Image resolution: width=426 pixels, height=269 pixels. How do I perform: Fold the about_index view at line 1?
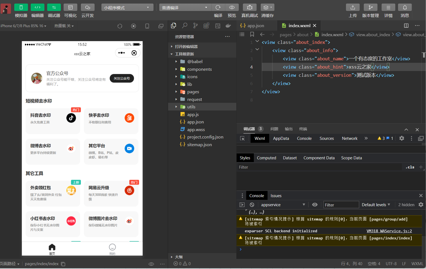pyautogui.click(x=257, y=41)
